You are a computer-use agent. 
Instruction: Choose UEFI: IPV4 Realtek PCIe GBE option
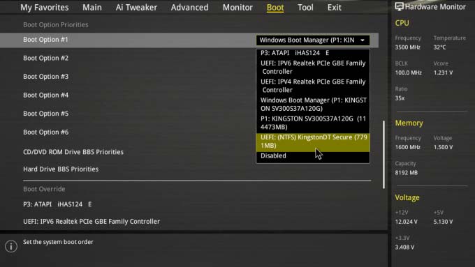pyautogui.click(x=313, y=86)
